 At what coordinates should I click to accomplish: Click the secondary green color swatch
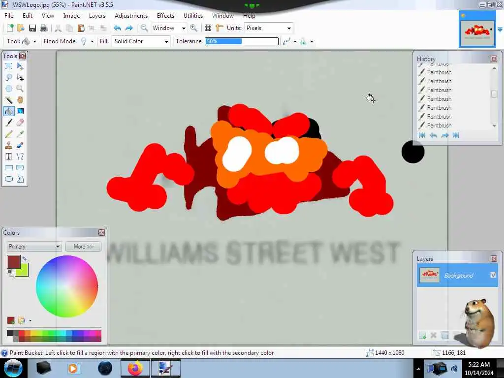pos(23,272)
